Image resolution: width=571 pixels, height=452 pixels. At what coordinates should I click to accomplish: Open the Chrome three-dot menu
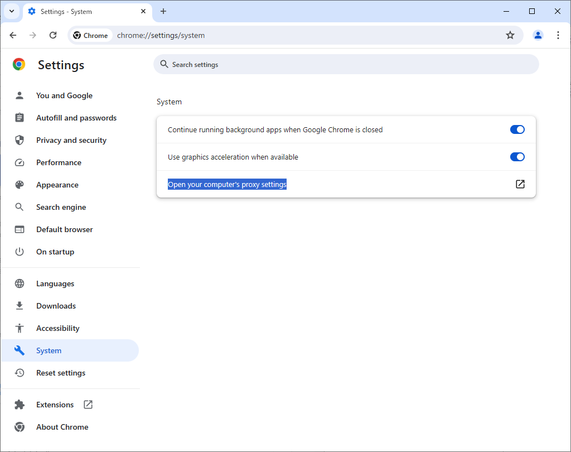558,35
